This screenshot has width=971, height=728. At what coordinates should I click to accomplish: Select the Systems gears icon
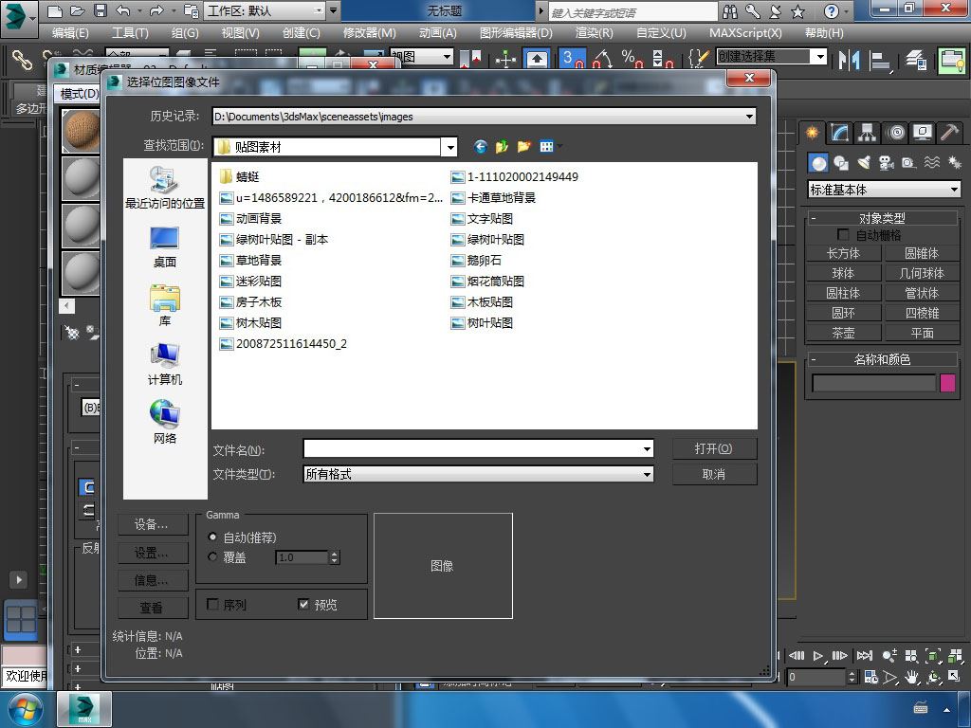click(x=954, y=163)
